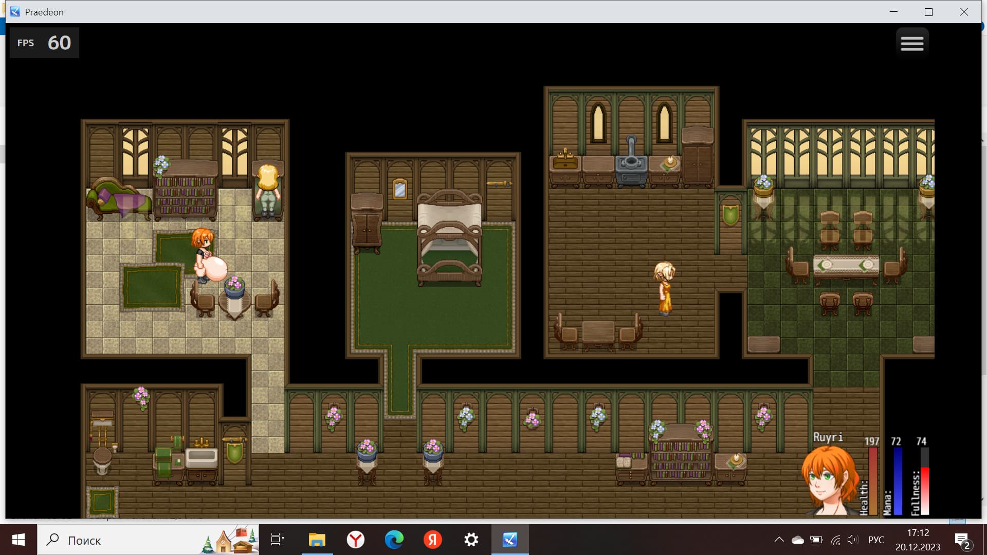987x555 pixels.
Task: Click the green shield banner near kitchen
Action: click(730, 214)
